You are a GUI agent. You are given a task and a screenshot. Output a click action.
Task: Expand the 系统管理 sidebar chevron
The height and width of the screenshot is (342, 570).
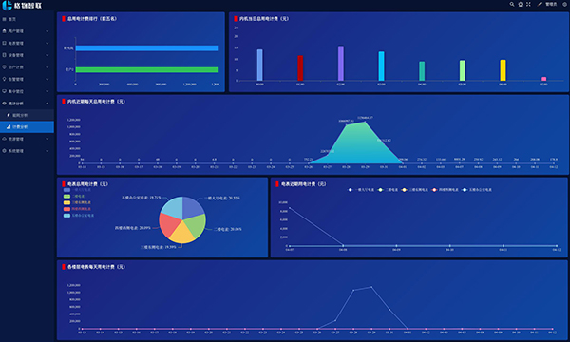47,151
